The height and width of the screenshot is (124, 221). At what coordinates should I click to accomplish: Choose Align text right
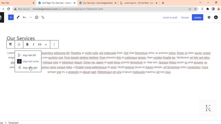(x=28, y=68)
